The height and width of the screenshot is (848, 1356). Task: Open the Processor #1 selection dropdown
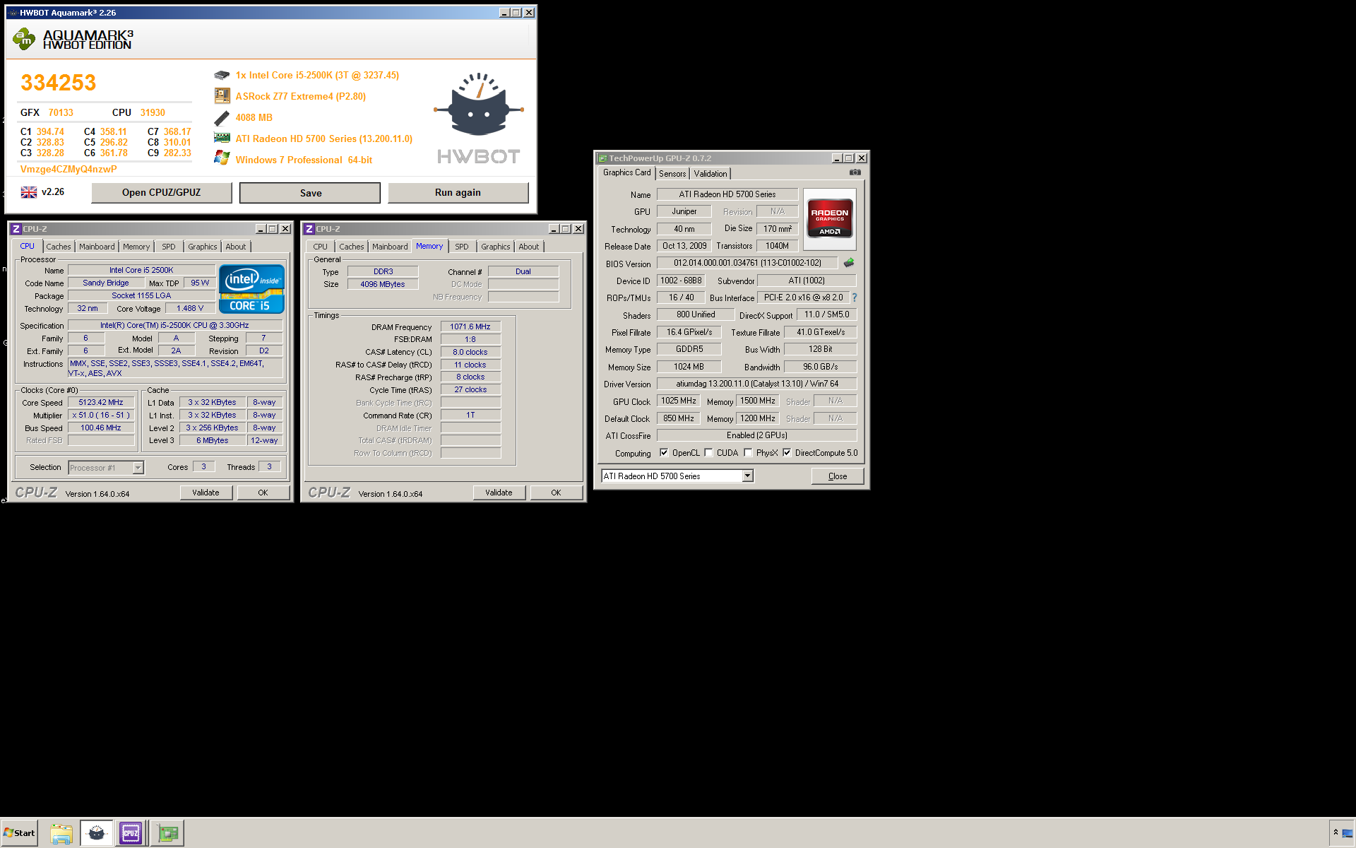[138, 468]
